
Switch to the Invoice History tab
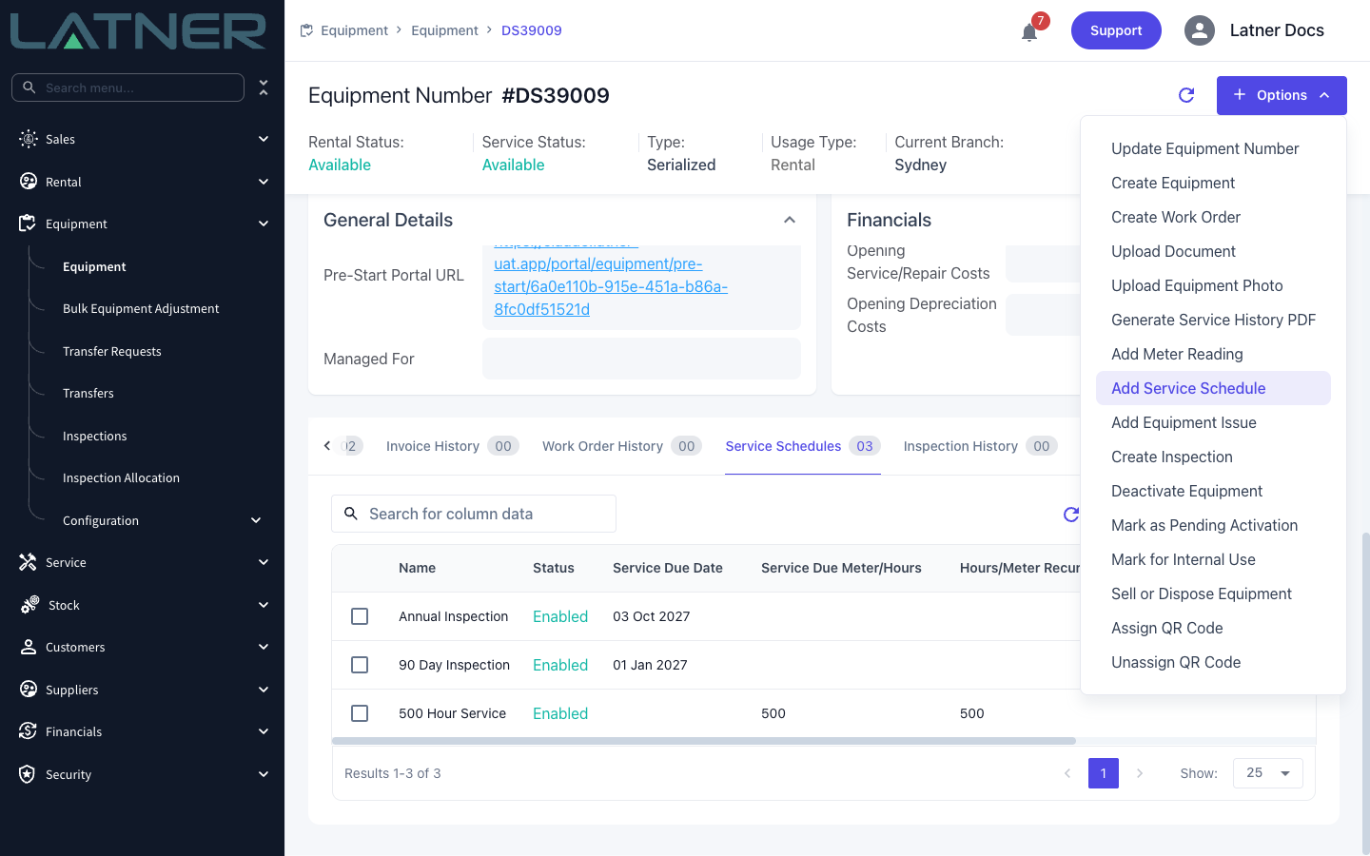pyautogui.click(x=452, y=446)
